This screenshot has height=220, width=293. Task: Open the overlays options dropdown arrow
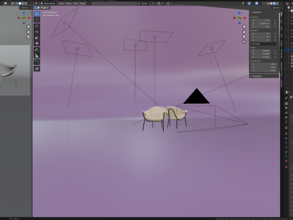260,4
